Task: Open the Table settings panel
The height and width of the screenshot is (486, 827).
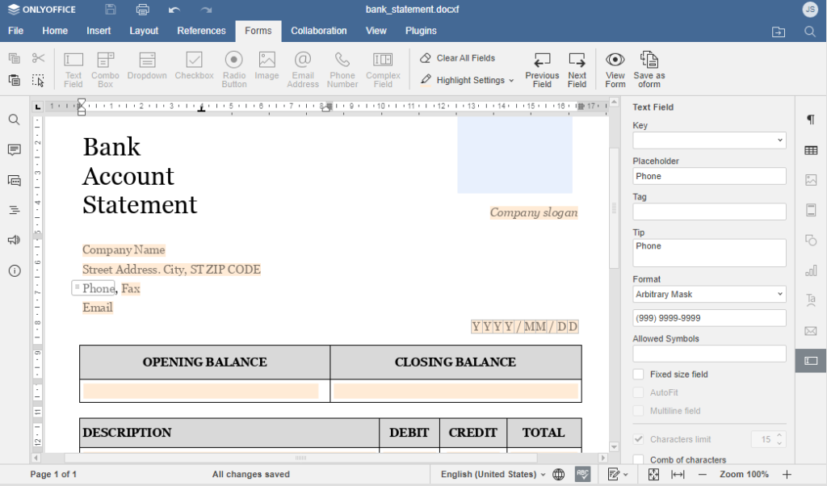Action: point(811,150)
